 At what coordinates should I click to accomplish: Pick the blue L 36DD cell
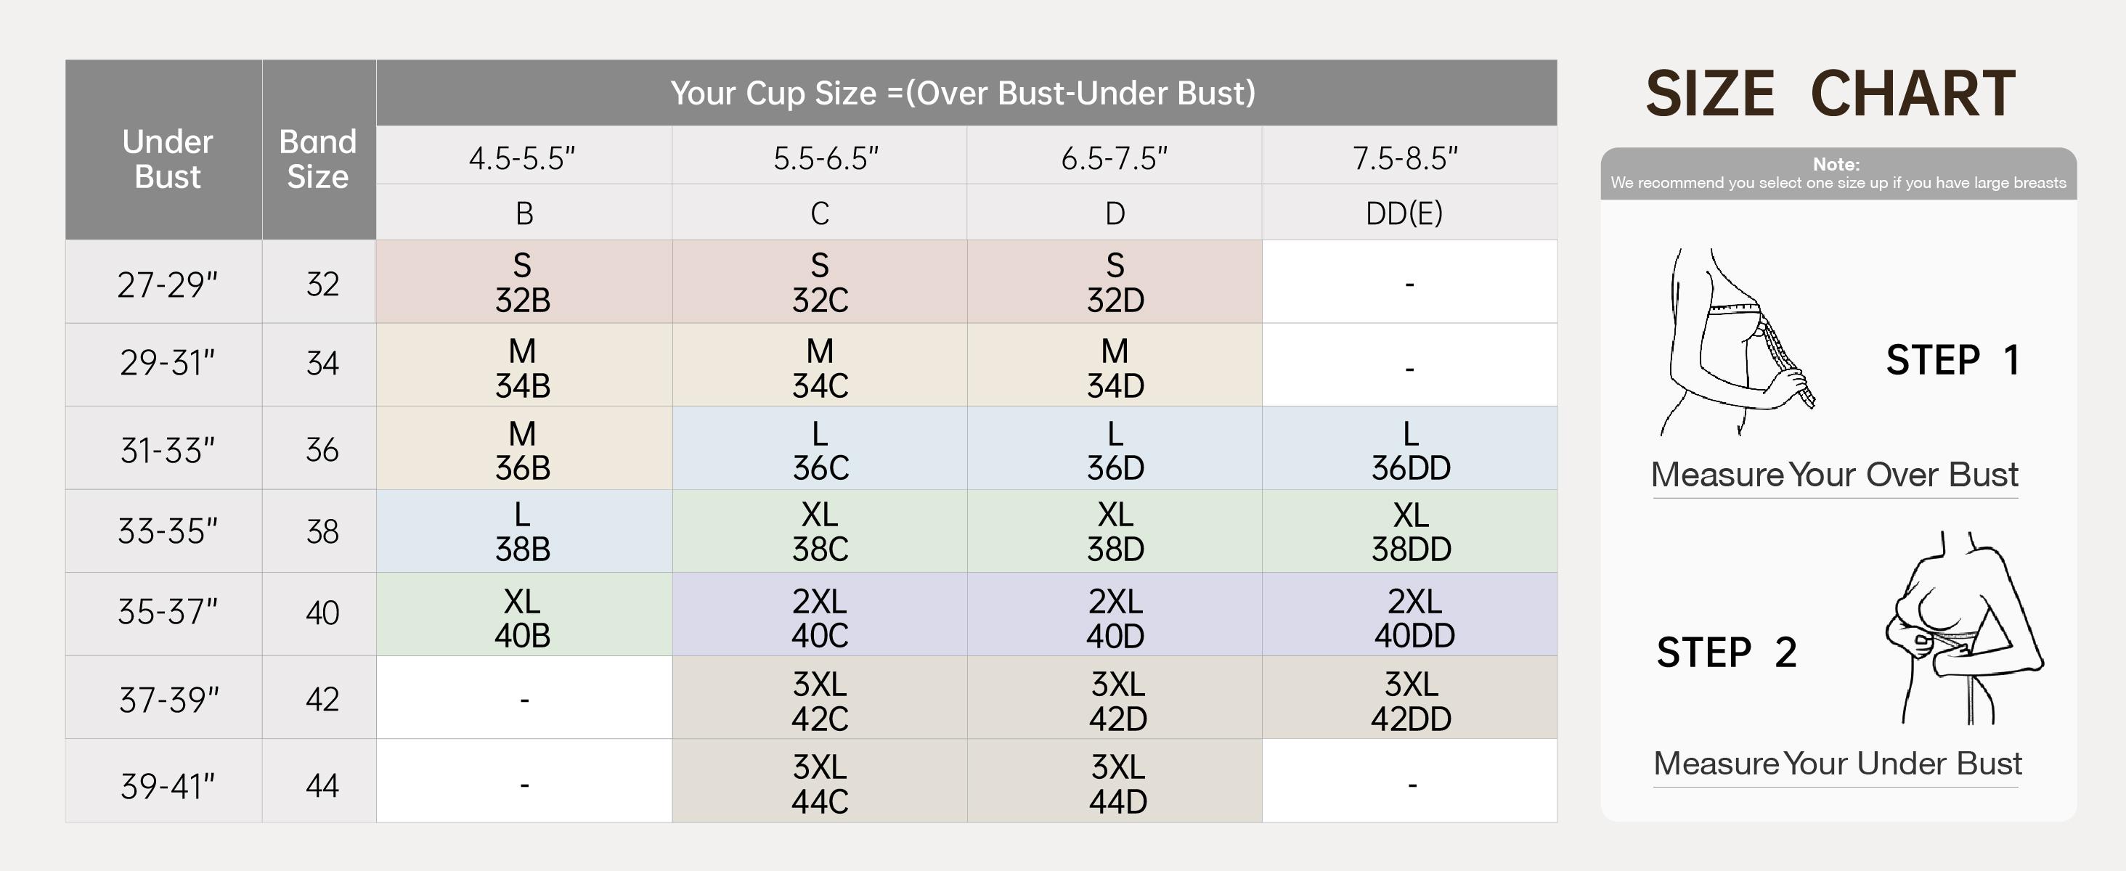(x=1411, y=450)
